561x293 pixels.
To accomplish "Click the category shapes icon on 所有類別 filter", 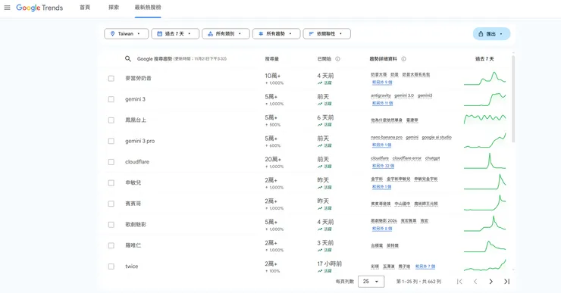I will point(211,33).
